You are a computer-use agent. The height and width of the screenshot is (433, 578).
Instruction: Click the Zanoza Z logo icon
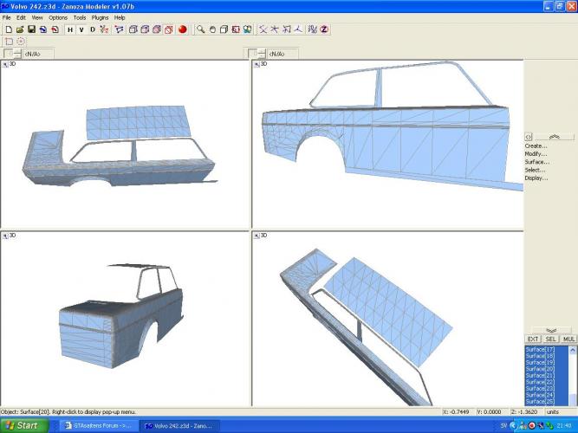pos(324,29)
